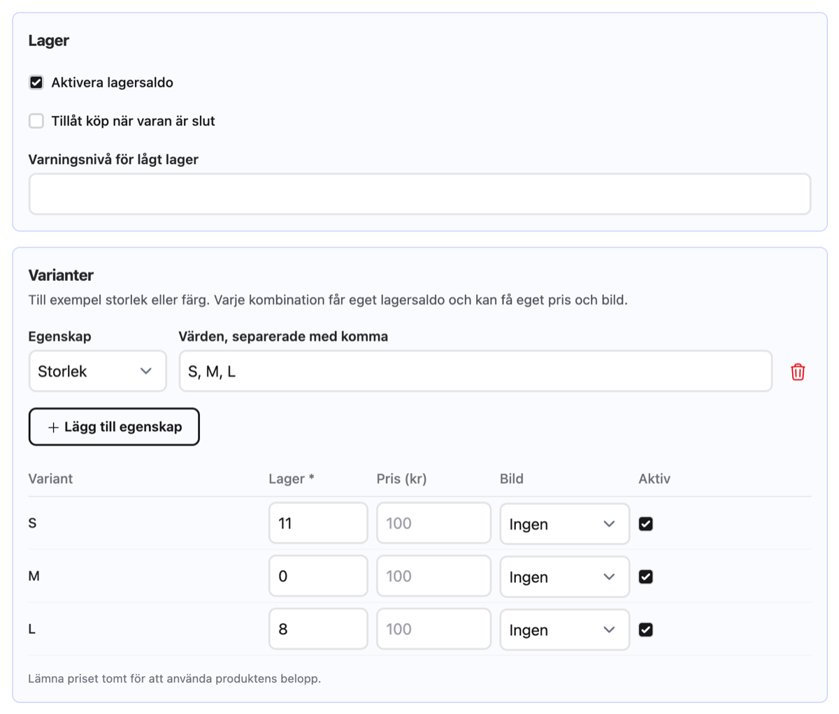Viewport: 839px width, 714px height.
Task: Click Pris field for variant M
Action: (433, 576)
